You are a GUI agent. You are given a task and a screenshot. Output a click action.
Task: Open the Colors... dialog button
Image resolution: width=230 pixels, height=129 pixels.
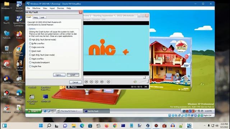(x=59, y=75)
